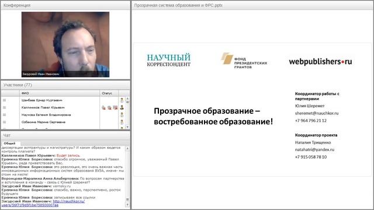Click the square marker beside Собакина Марина

4,122
